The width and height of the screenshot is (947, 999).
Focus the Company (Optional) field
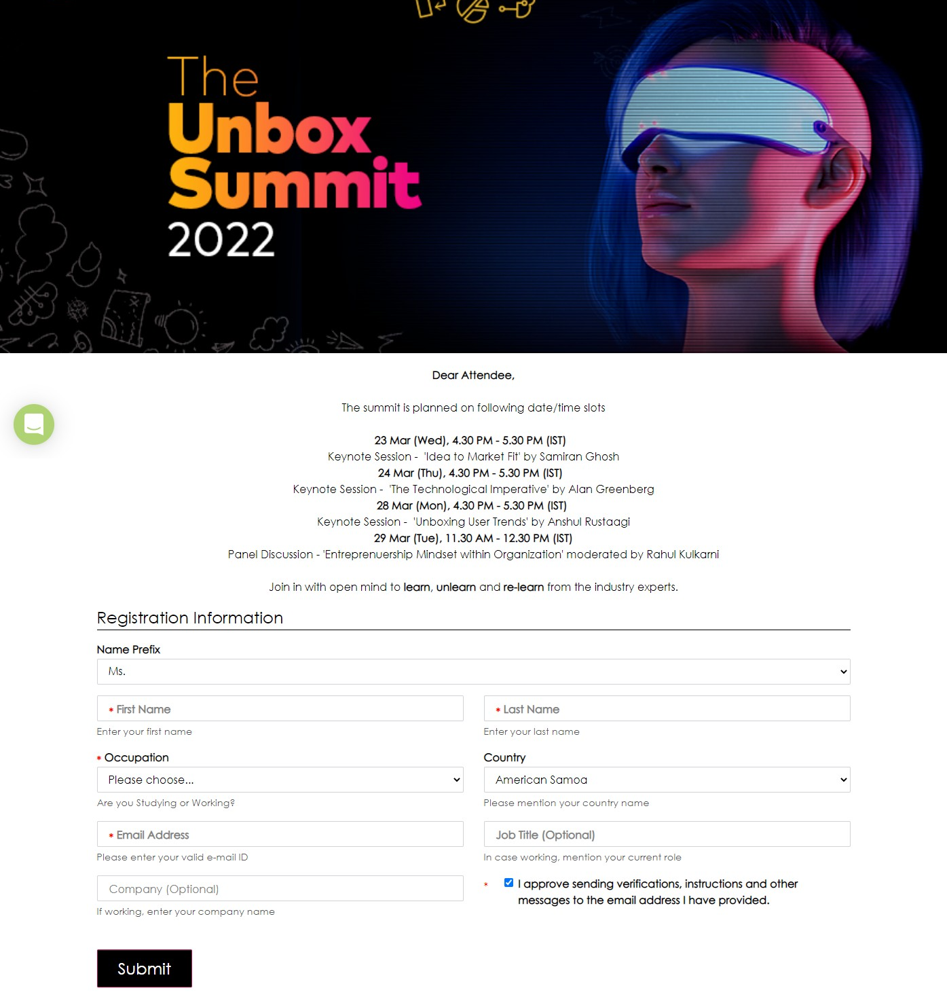[x=280, y=888]
